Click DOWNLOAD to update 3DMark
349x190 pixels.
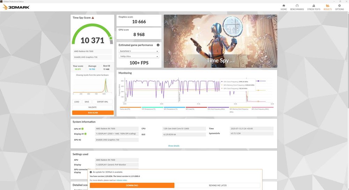point(132,185)
